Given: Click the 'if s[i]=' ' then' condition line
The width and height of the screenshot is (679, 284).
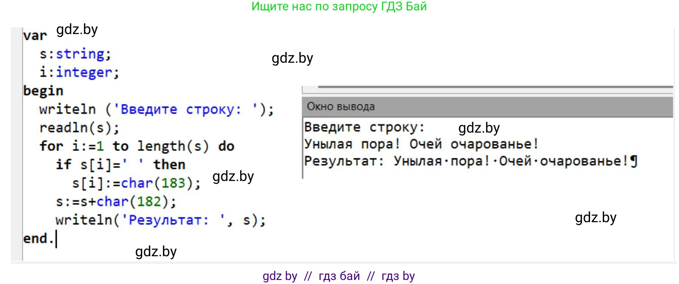Looking at the screenshot, I should coord(120,165).
